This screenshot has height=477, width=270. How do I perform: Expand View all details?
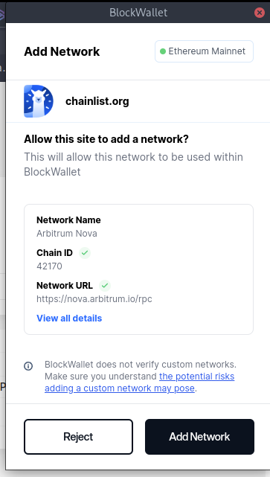pyautogui.click(x=69, y=318)
